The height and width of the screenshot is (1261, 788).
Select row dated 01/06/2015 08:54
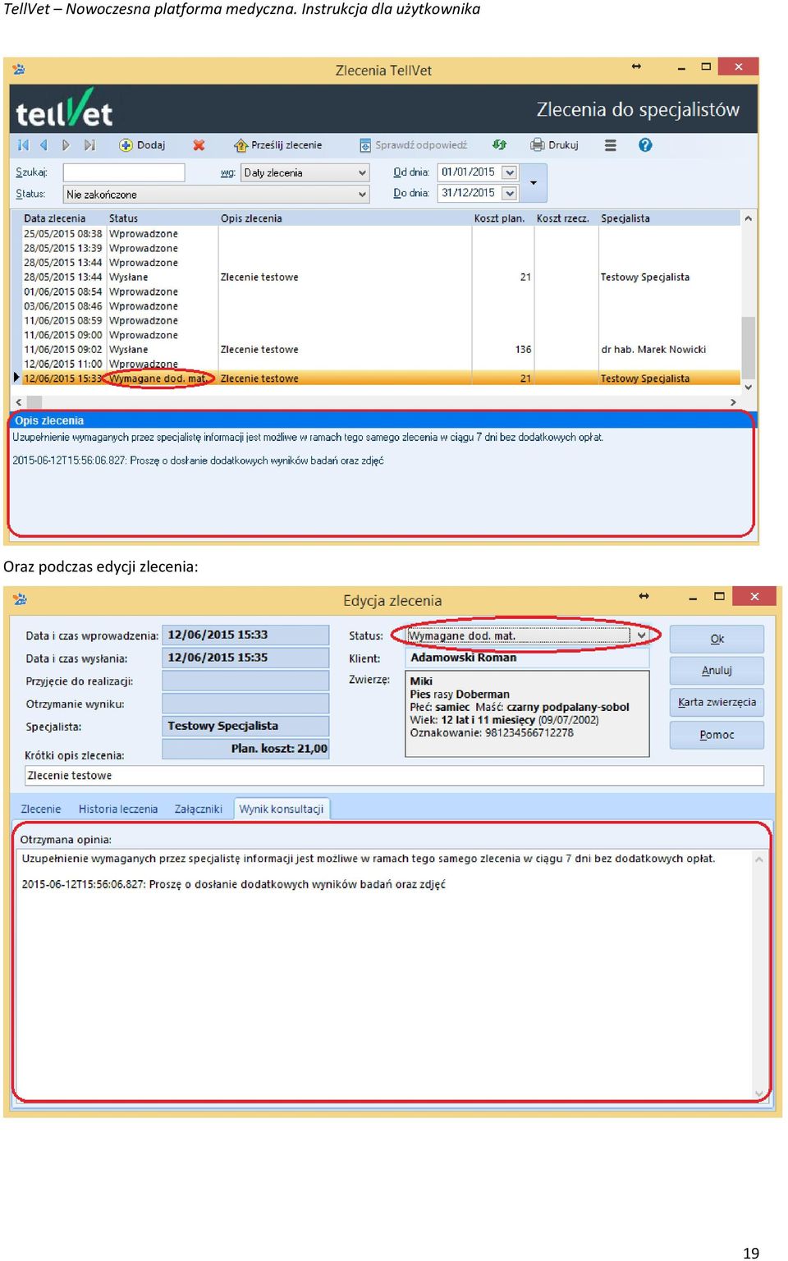pyautogui.click(x=381, y=291)
